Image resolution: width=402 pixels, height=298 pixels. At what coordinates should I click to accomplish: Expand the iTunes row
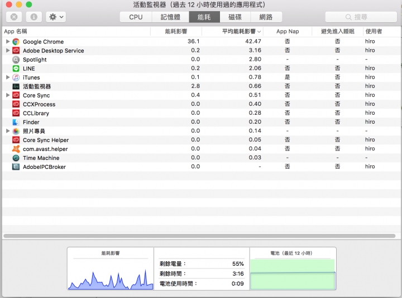coord(8,77)
